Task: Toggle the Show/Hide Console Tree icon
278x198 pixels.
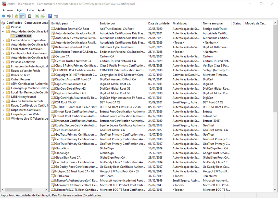Action: 22,16
